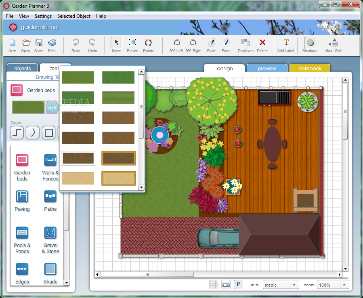Pick the sand texture with golden border

coord(118,178)
